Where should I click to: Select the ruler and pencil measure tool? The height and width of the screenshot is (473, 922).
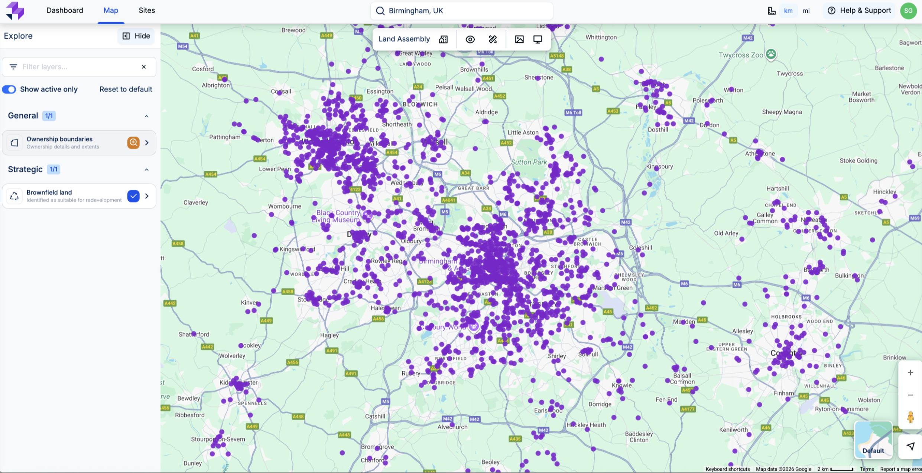point(493,39)
